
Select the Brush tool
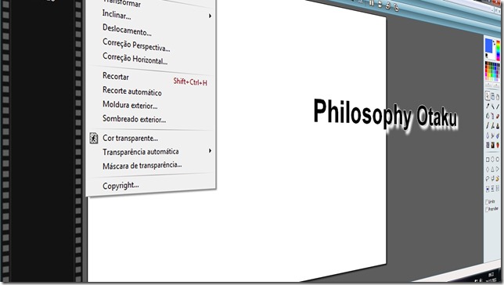tap(488, 126)
